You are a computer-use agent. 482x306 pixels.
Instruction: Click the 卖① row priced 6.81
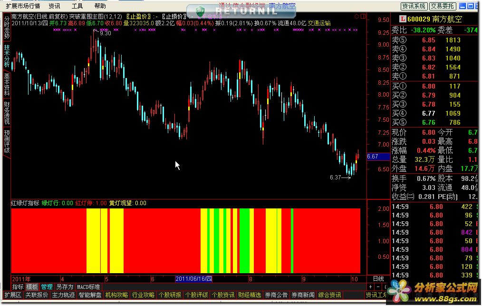[x=434, y=76]
